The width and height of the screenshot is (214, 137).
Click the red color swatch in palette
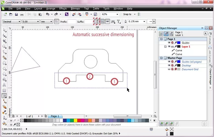pyautogui.click(x=79, y=120)
